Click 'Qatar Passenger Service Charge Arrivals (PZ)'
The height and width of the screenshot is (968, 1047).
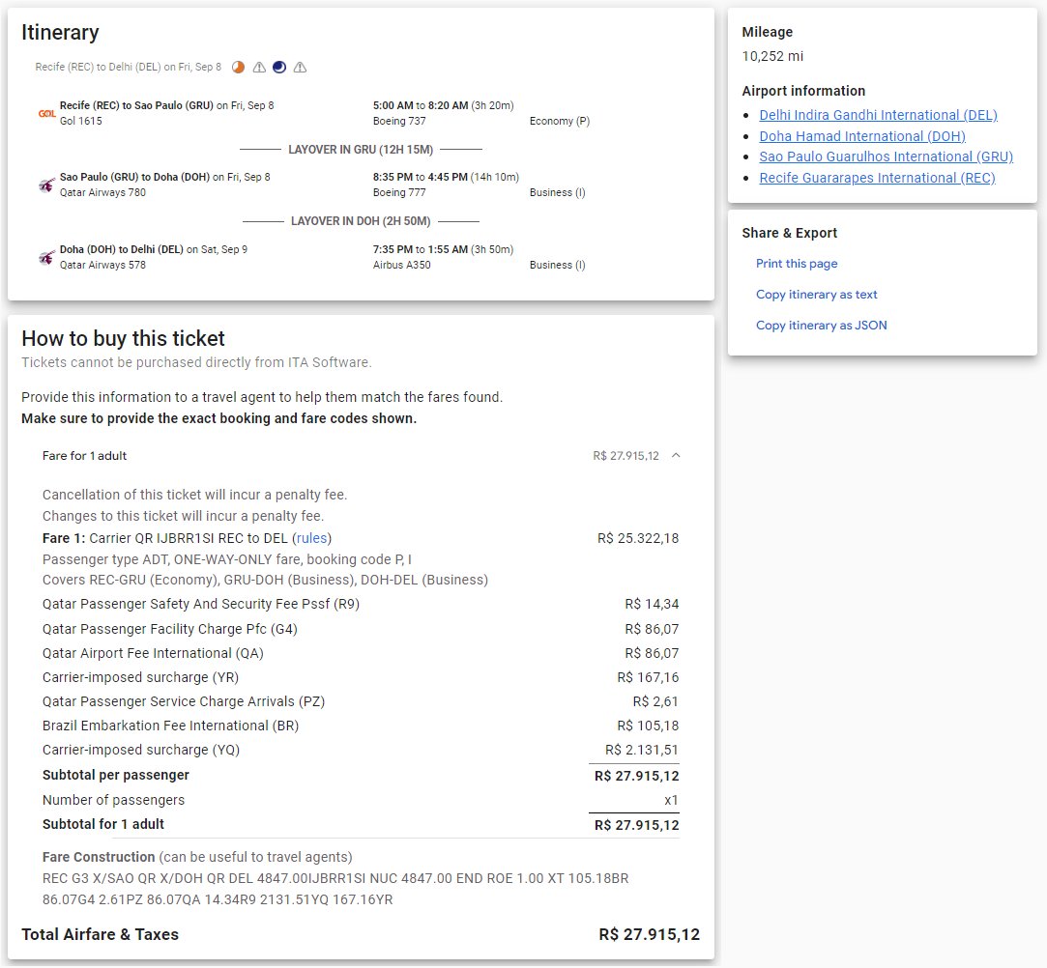(184, 701)
